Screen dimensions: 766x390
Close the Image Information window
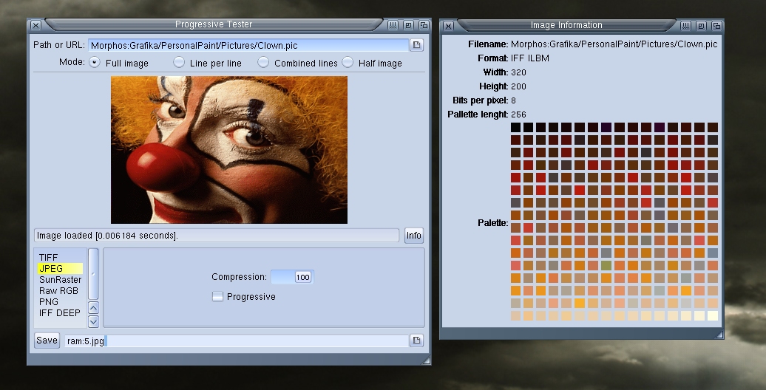pos(448,26)
